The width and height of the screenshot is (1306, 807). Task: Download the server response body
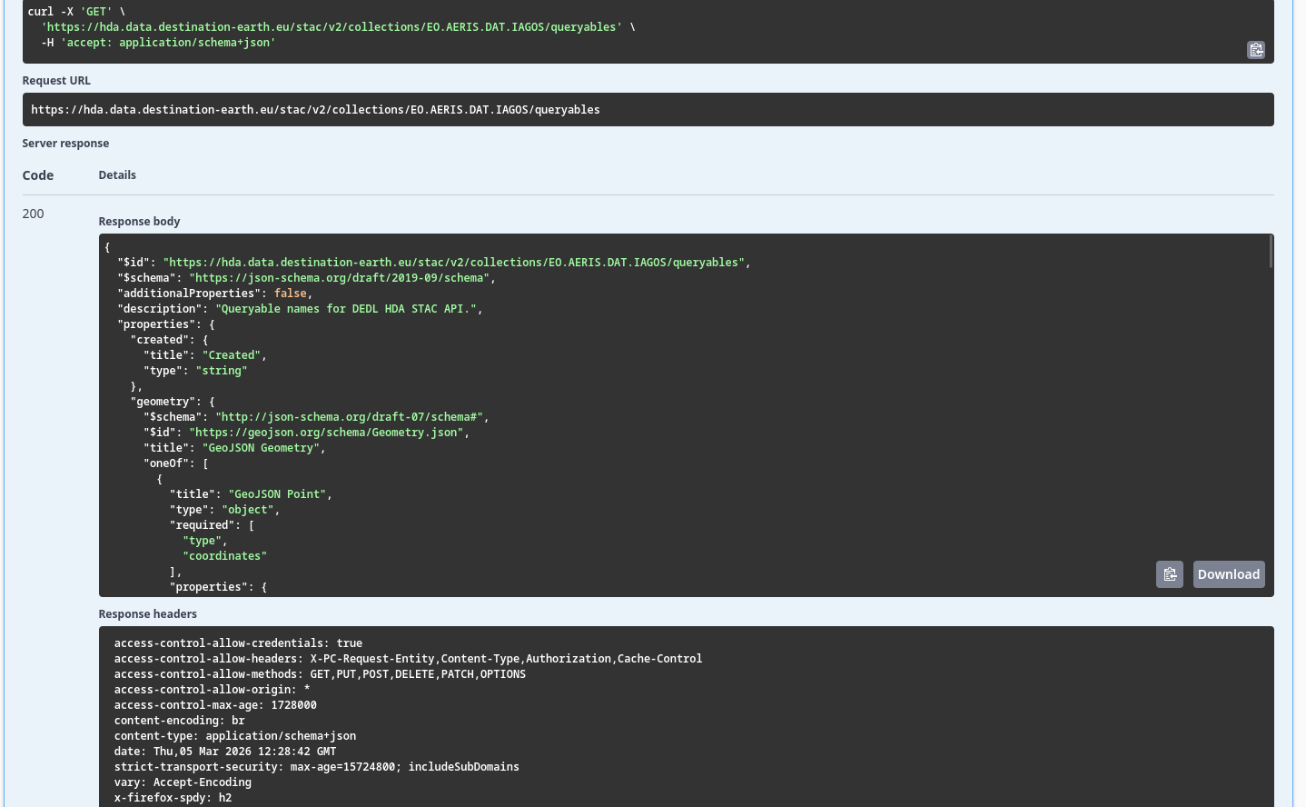(x=1228, y=573)
